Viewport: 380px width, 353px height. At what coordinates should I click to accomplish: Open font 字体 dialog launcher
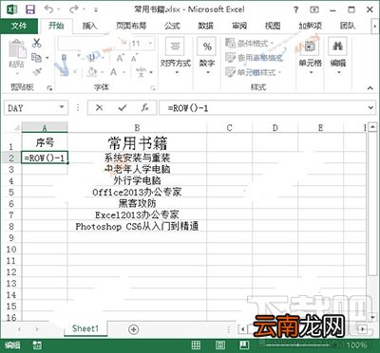pyautogui.click(x=153, y=88)
